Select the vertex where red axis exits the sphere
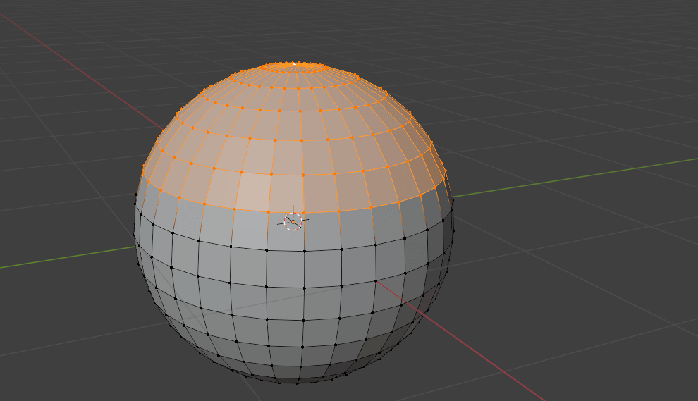Viewport: 698px width, 401px height. (x=376, y=282)
